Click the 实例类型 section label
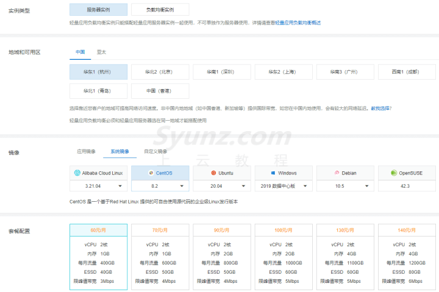 click(19, 10)
